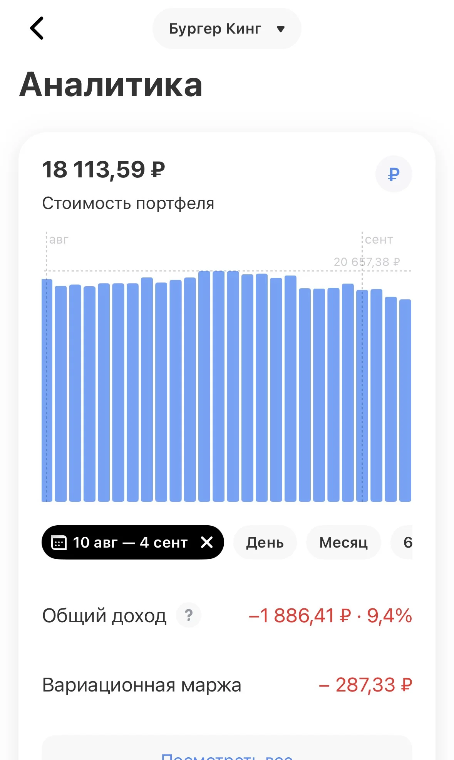Expand account list via the triangle arrow
The height and width of the screenshot is (760, 454).
click(x=281, y=29)
